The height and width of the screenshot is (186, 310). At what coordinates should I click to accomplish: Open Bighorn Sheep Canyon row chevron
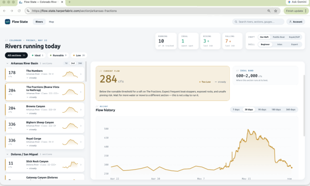81,126
